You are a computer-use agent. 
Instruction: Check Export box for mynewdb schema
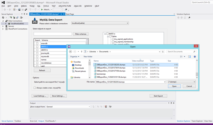click(x=37, y=57)
